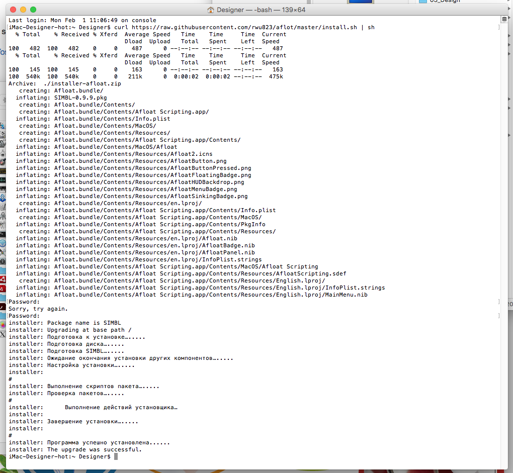Viewport: 513px width, 473px height.
Task: Click the split pane icon in Terminal
Action: 504,19
